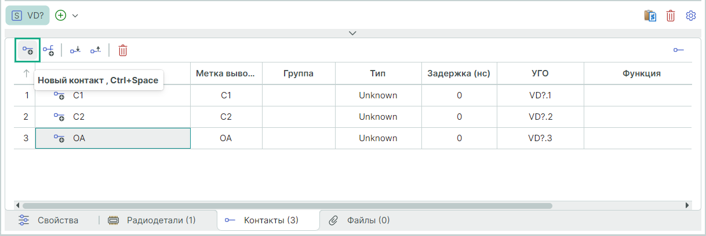Collapse the panel using the center chevron
This screenshot has height=236, width=706.
coord(352,33)
